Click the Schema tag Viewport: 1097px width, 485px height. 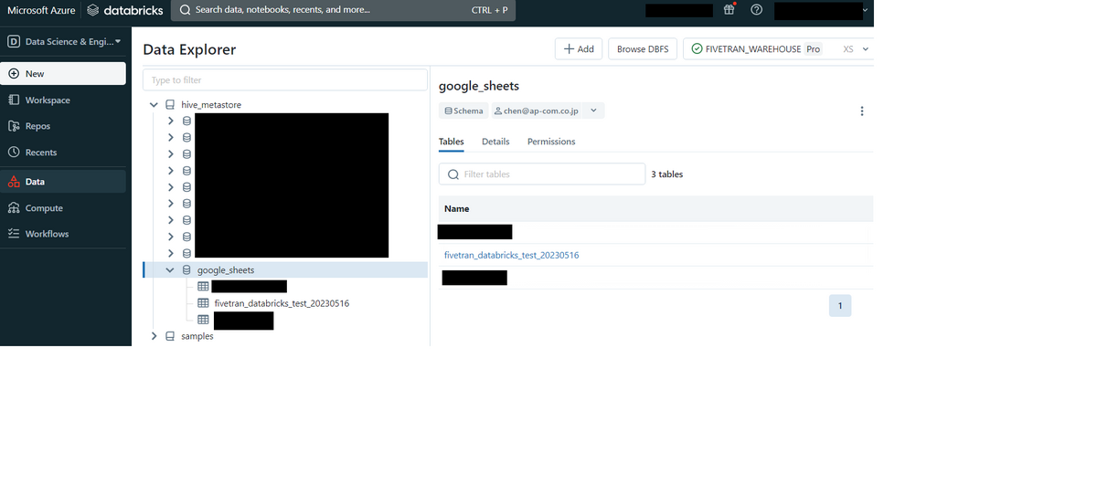tap(463, 111)
